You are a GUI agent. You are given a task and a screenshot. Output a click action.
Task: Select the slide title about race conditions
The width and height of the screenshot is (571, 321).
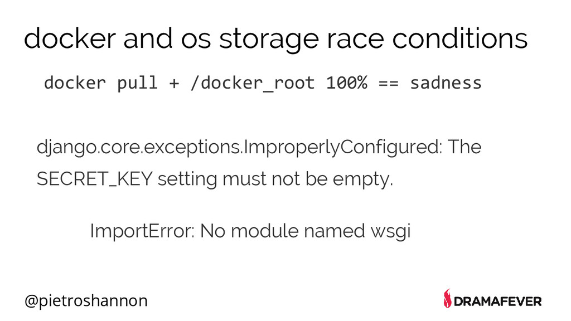tap(275, 38)
